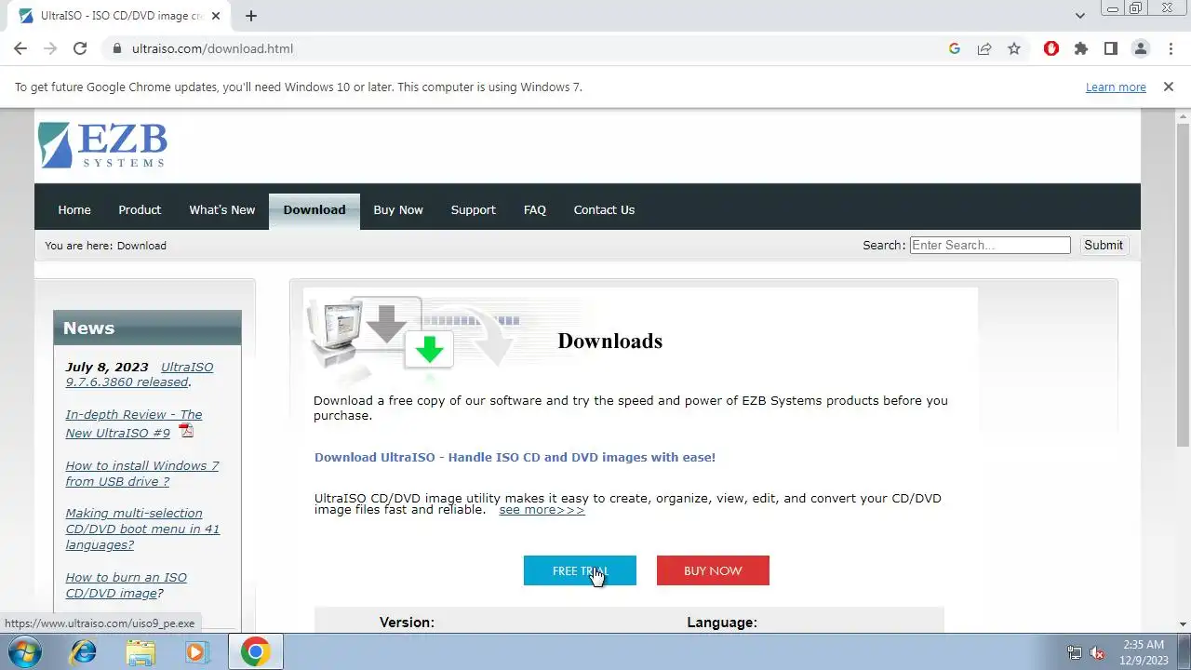Bookmark this page with star icon
Image resolution: width=1191 pixels, height=670 pixels.
(1014, 48)
